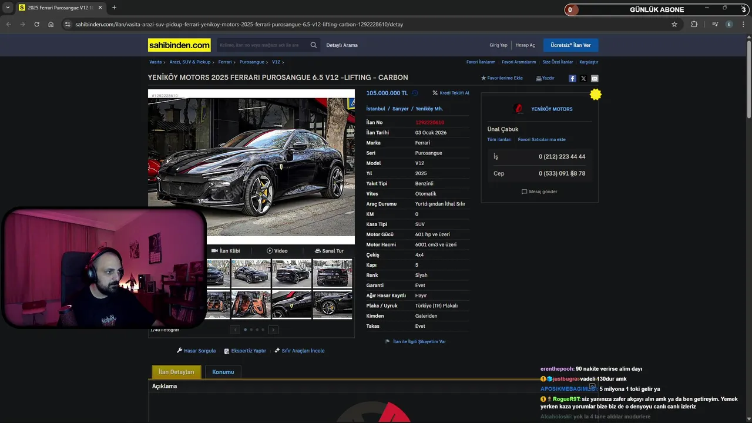
Task: Select the red listing number 1292228610
Action: pos(429,122)
